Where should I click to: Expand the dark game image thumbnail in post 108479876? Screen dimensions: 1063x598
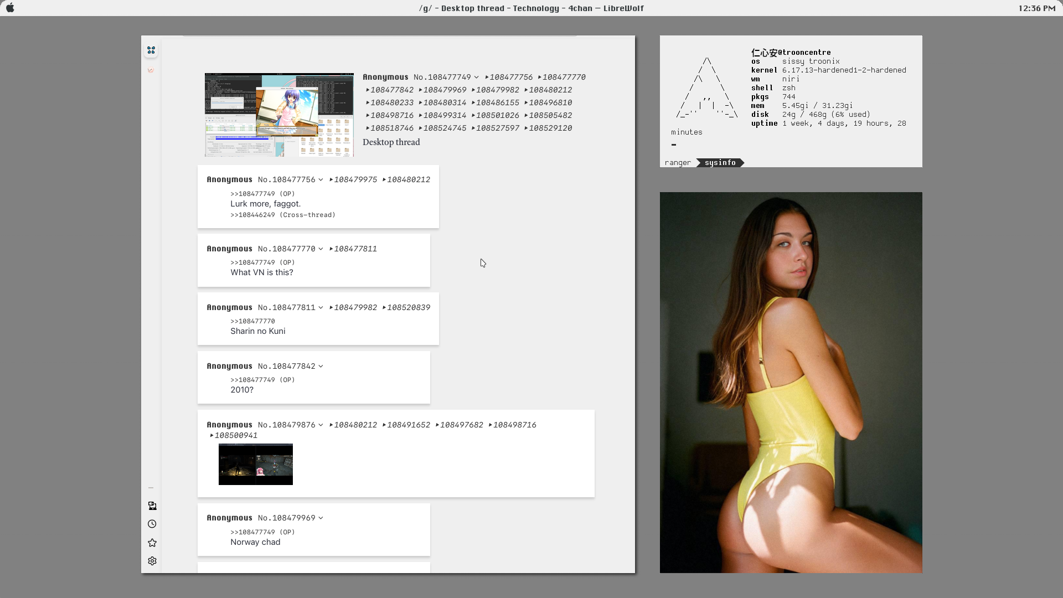tap(255, 464)
